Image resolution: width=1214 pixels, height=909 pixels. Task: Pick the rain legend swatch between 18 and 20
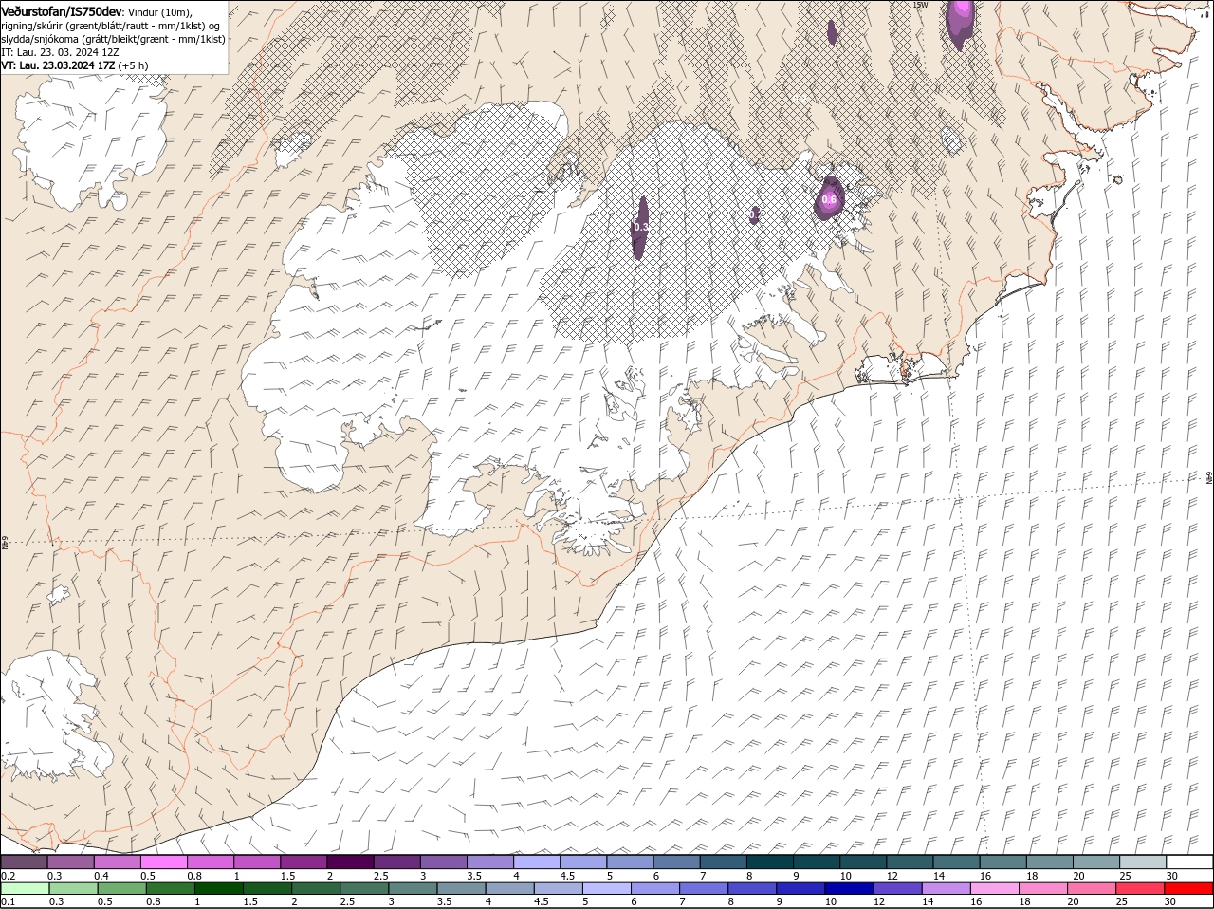pos(1042,889)
